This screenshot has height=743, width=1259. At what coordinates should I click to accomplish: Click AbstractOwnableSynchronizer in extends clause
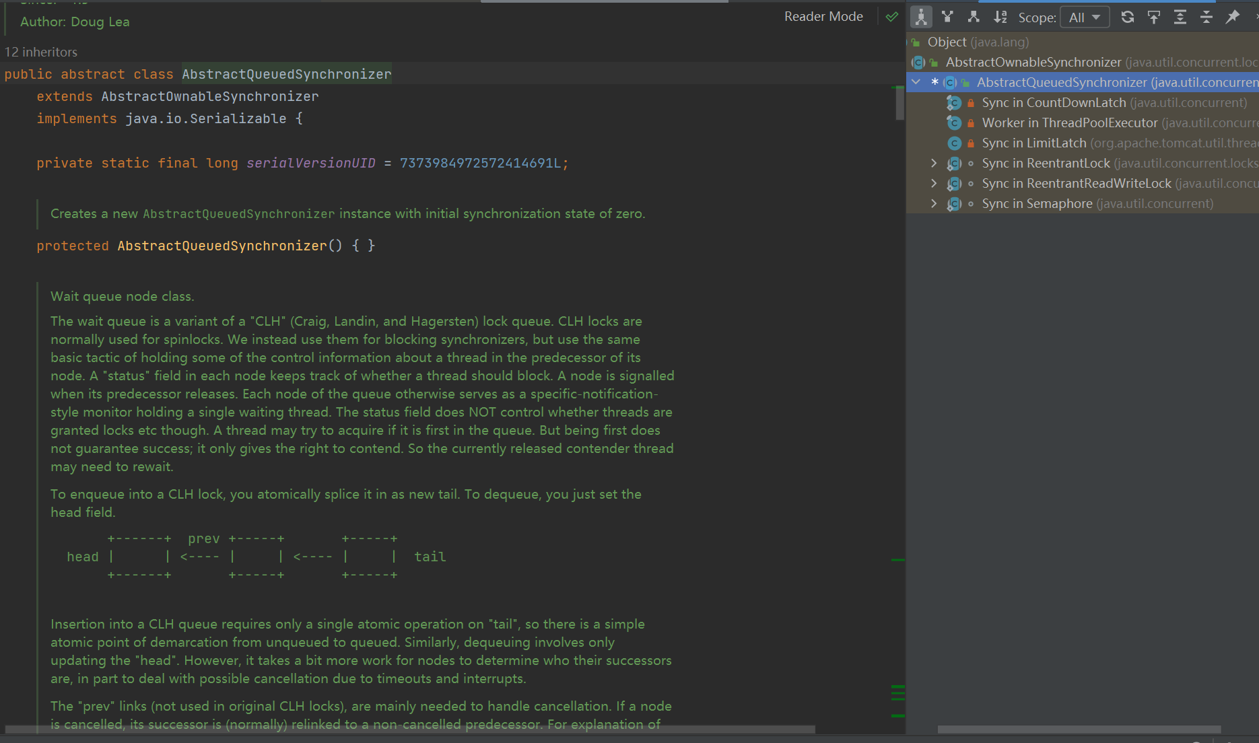click(x=209, y=96)
